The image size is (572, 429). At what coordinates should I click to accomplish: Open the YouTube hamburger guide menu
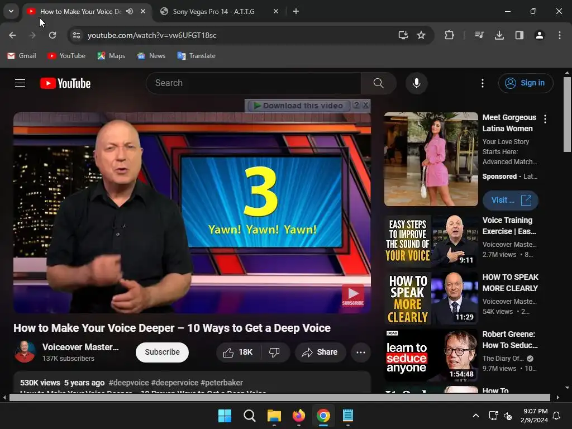click(x=20, y=83)
